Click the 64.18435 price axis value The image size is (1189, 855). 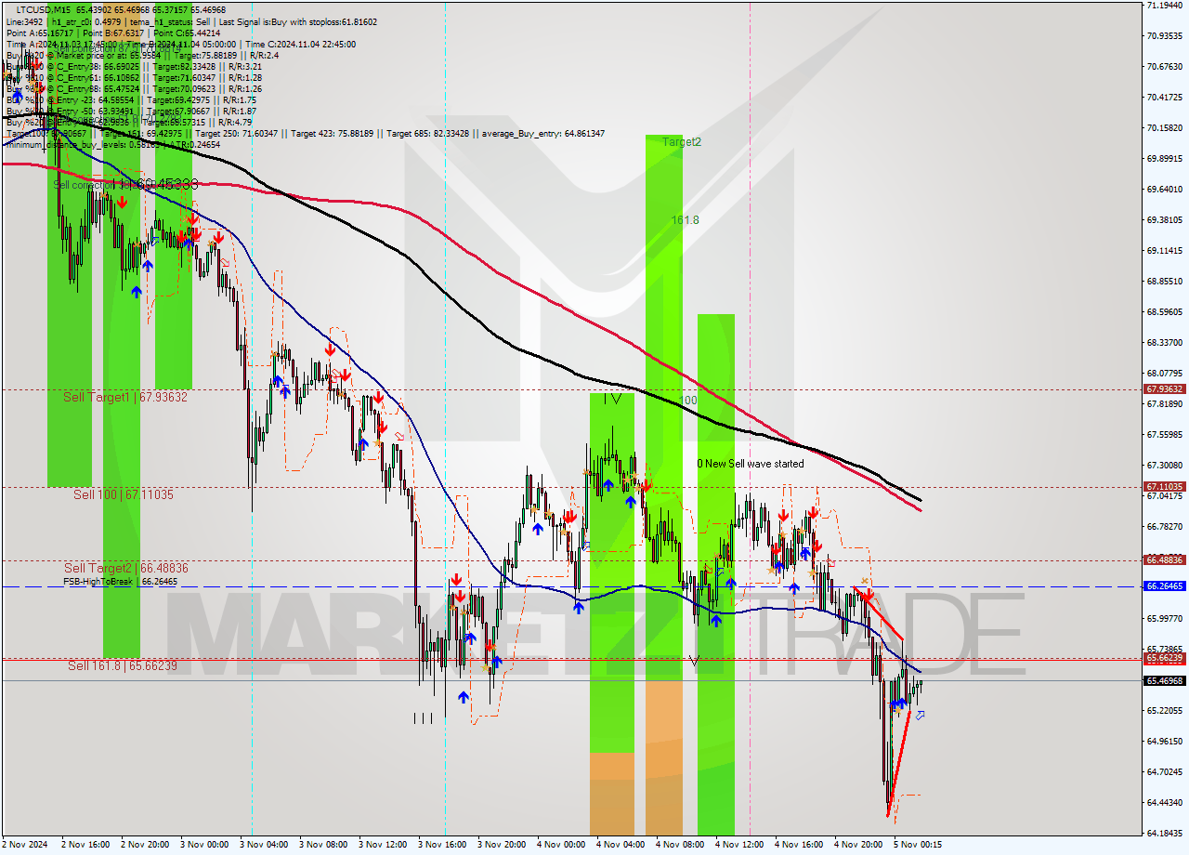1164,833
